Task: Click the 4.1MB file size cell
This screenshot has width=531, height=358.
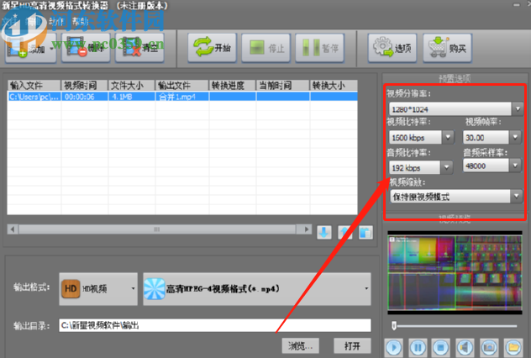Action: click(131, 97)
